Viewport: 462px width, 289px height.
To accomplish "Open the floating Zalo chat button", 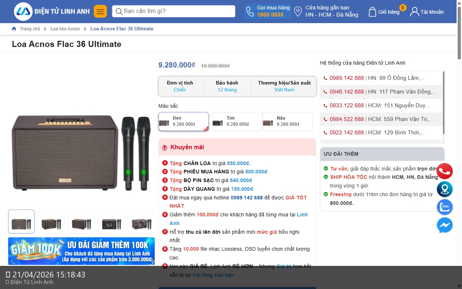I will [x=445, y=207].
